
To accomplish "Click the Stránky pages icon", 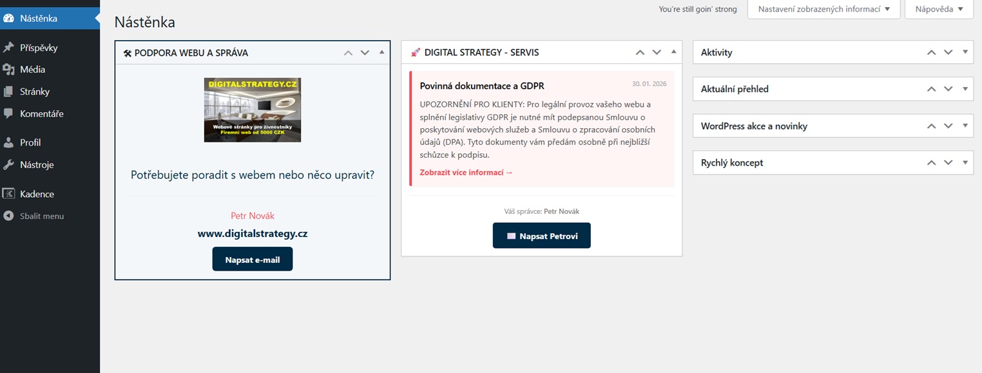I will coord(8,91).
